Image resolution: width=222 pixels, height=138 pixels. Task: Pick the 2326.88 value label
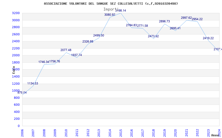click(88, 42)
